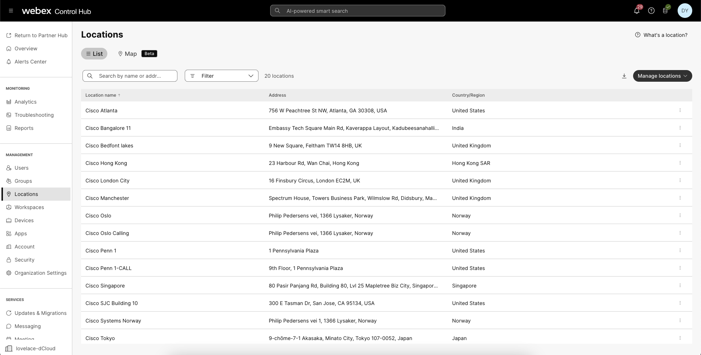Image resolution: width=701 pixels, height=355 pixels.
Task: Select the List view tab
Action: pos(94,54)
